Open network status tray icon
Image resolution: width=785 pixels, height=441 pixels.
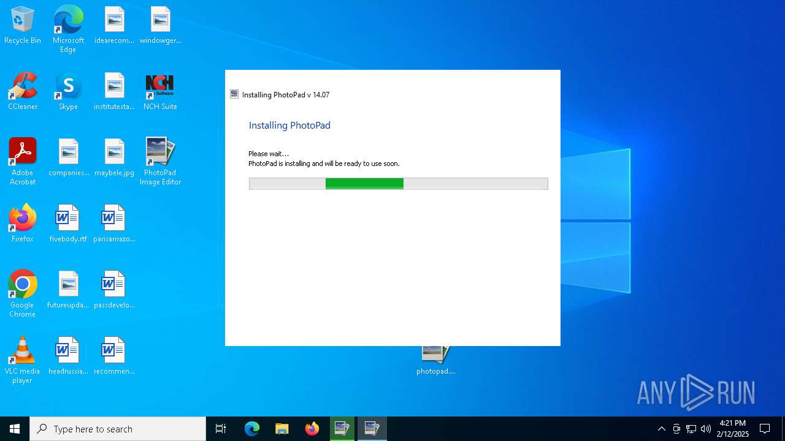point(691,429)
